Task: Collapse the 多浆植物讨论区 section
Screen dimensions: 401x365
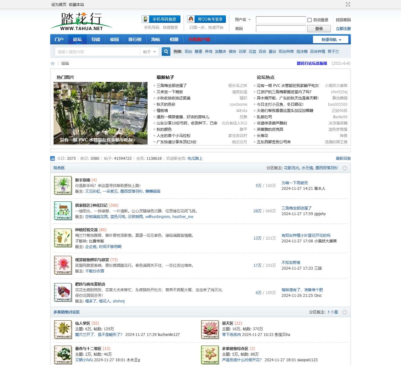Action: coord(345,312)
